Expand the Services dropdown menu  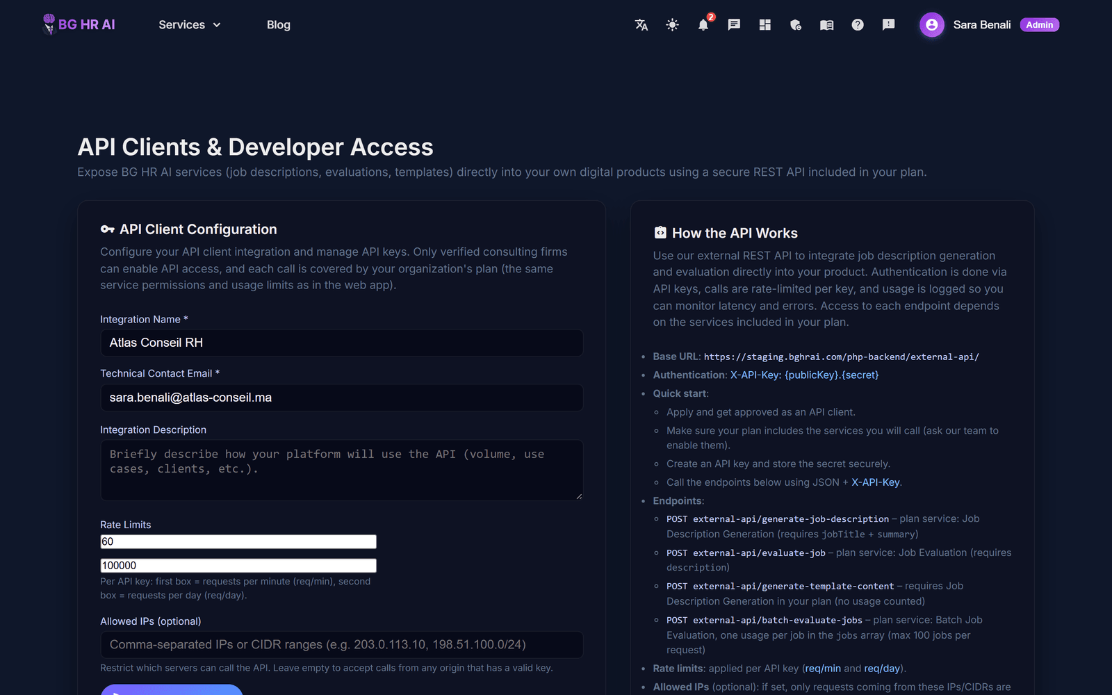tap(190, 25)
